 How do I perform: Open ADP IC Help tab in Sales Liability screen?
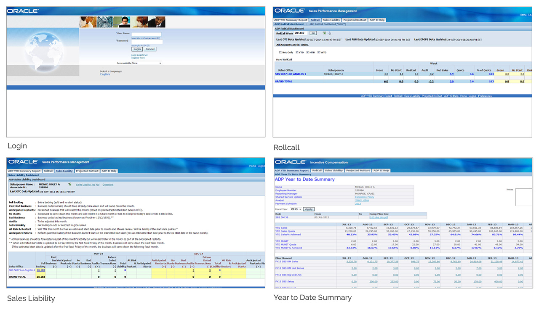click(109, 171)
